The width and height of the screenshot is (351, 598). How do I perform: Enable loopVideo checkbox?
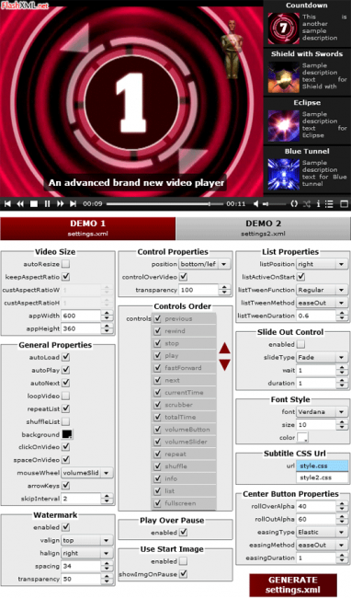66,396
